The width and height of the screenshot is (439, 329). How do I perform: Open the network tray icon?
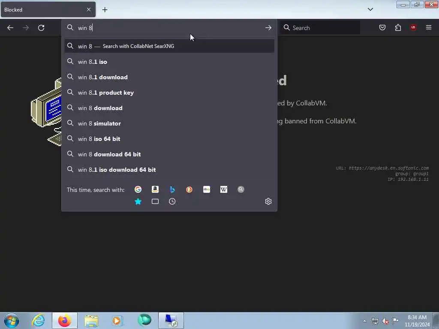point(375,321)
